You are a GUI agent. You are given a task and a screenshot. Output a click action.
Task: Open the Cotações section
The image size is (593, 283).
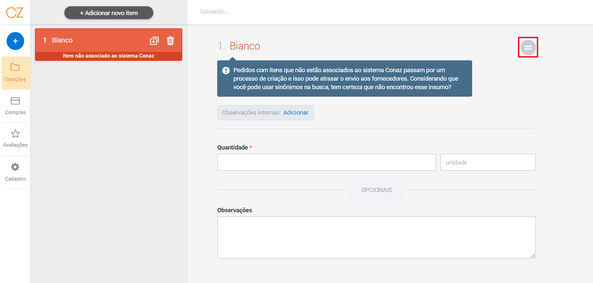16,73
